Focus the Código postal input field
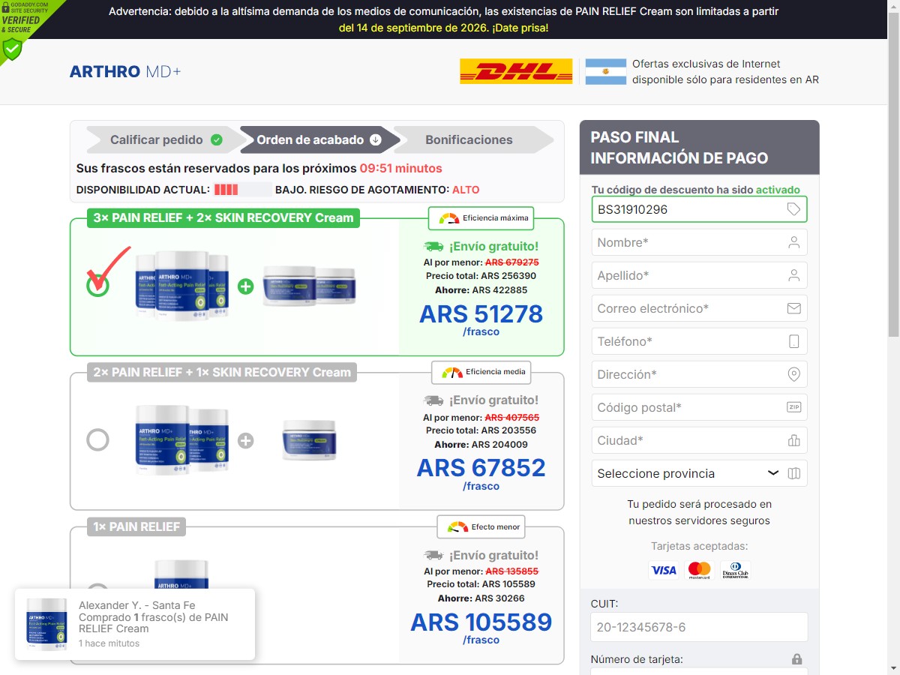The width and height of the screenshot is (900, 675). pyautogui.click(x=699, y=407)
